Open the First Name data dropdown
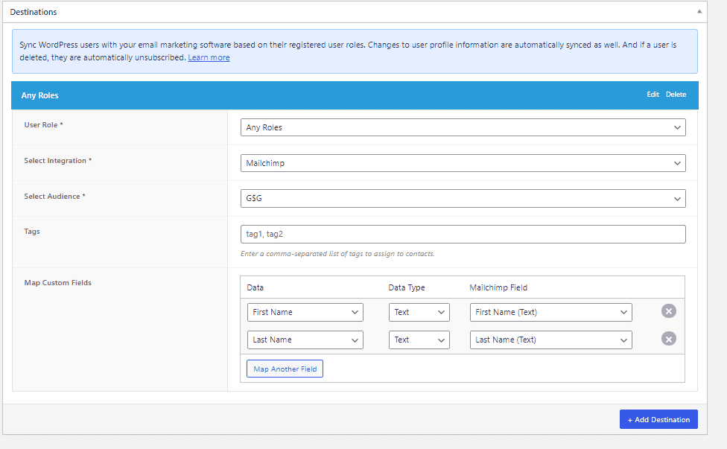727x449 pixels. 305,312
